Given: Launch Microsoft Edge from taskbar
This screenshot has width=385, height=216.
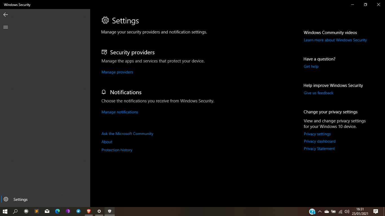Looking at the screenshot, I should (x=57, y=211).
